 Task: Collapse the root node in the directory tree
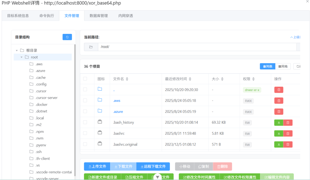(x=21, y=57)
